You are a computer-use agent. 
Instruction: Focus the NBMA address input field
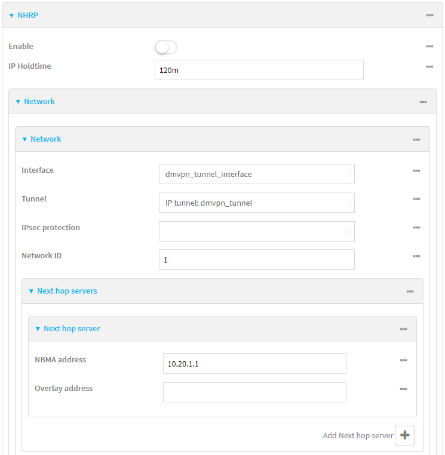tap(254, 364)
